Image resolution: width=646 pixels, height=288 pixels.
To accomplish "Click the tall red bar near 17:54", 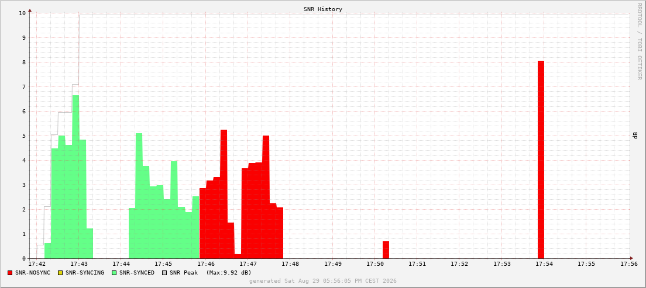I will (541, 159).
